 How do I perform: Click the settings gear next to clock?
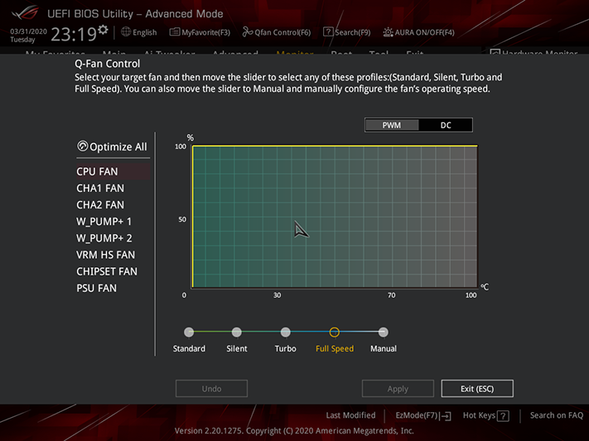103,30
